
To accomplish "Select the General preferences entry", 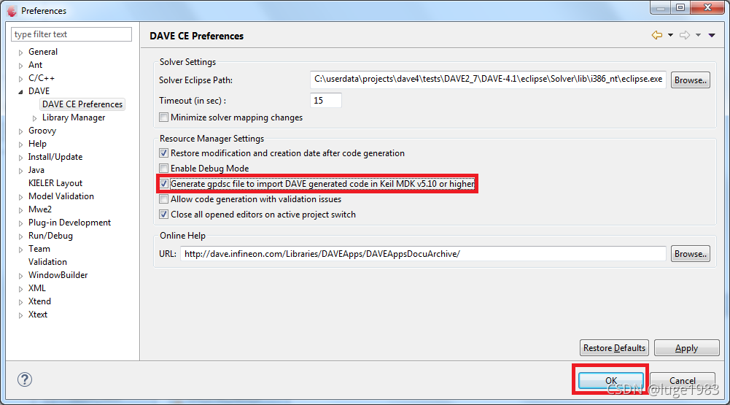I will [x=43, y=52].
